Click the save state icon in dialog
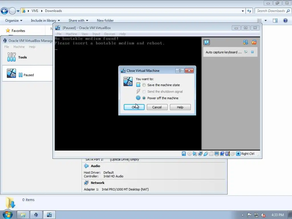Image resolution: width=292 pixels, height=219 pixels. tap(138, 85)
